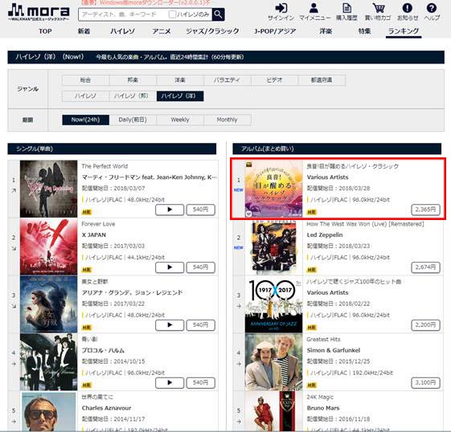Select the 都道府県 genre tab
The image size is (451, 432).
[322, 80]
